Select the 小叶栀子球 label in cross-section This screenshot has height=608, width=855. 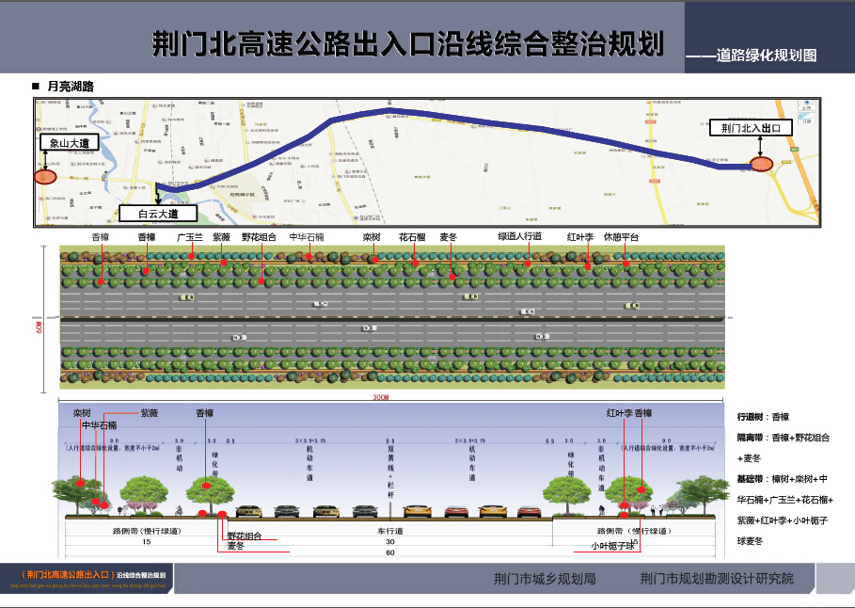612,546
